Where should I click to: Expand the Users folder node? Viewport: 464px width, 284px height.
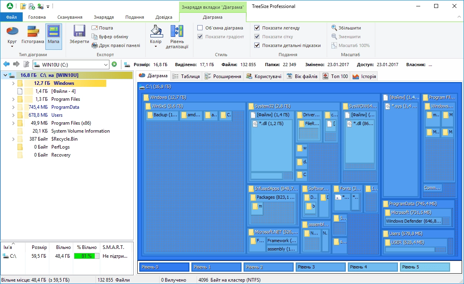pos(13,115)
